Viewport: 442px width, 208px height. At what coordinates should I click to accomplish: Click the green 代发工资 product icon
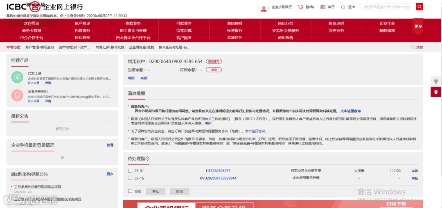click(17, 77)
